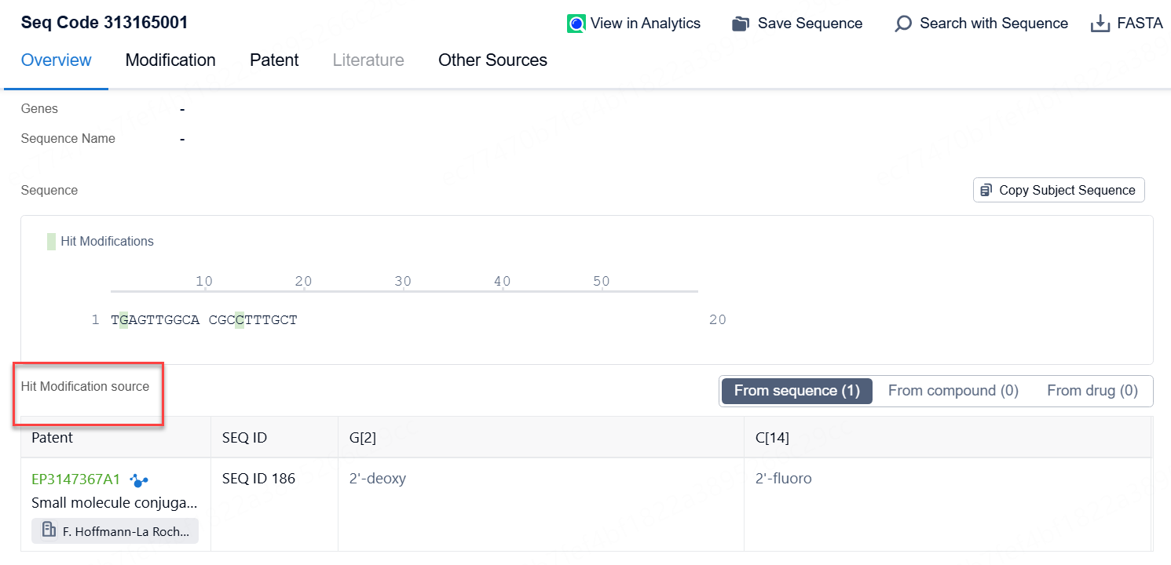This screenshot has width=1171, height=565.
Task: Open the Other Sources tab
Action: pos(492,60)
